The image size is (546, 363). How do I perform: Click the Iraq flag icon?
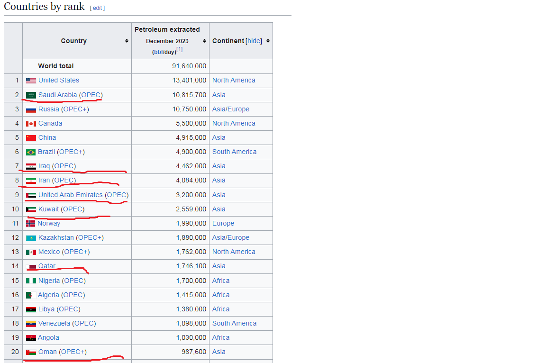tap(31, 166)
